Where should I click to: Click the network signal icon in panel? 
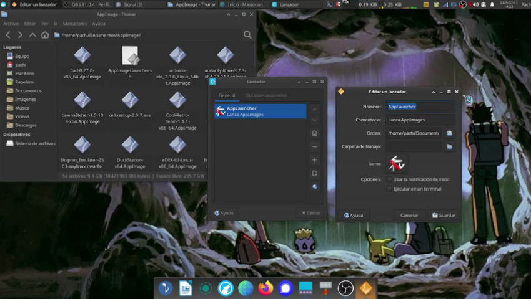445,5
